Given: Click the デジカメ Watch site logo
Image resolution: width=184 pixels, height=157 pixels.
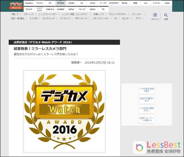Looking at the screenshot, I should [x=16, y=6].
